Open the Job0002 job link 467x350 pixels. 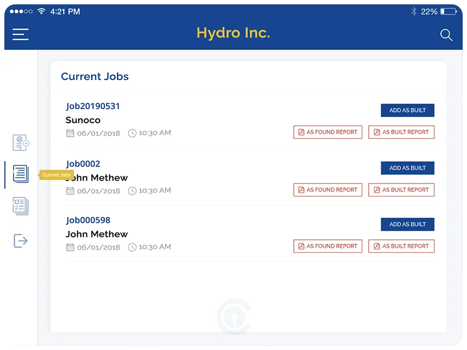coord(83,164)
